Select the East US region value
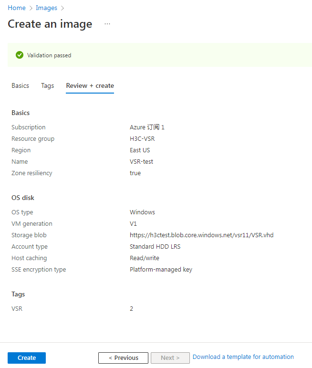This screenshot has height=368, width=312. pyautogui.click(x=140, y=150)
